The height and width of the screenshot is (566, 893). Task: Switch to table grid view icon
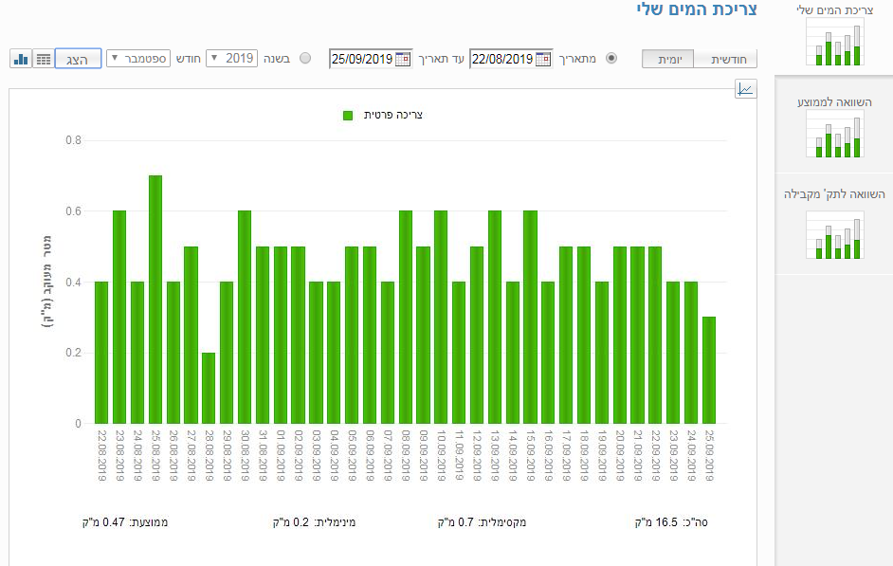pyautogui.click(x=44, y=59)
